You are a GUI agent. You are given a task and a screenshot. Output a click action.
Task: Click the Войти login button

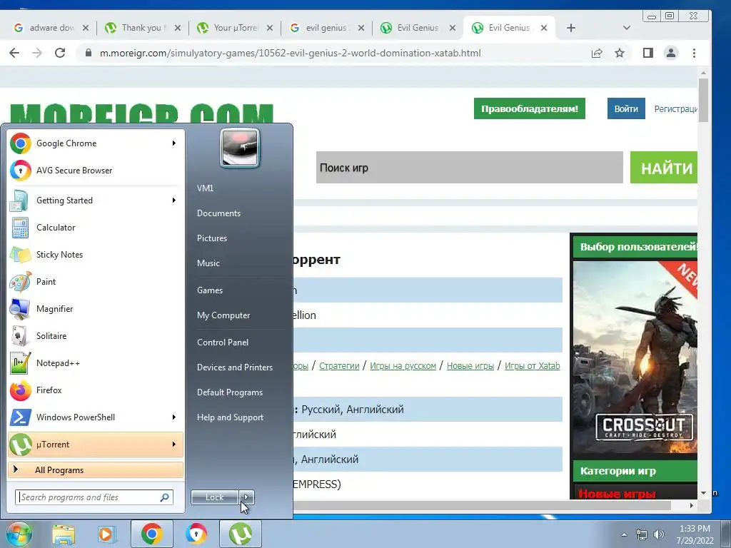[x=626, y=108]
